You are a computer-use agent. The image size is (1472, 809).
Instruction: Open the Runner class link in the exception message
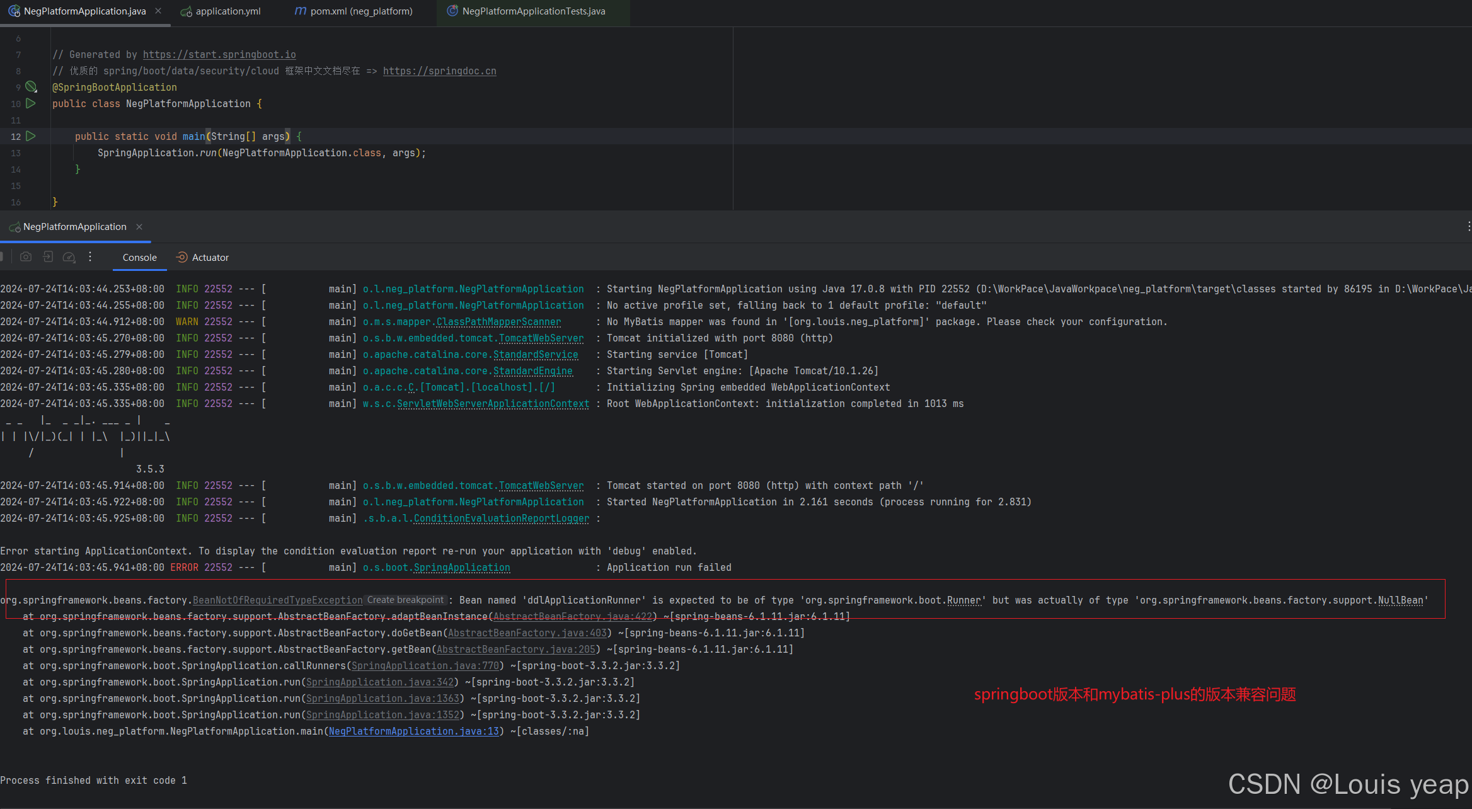964,600
